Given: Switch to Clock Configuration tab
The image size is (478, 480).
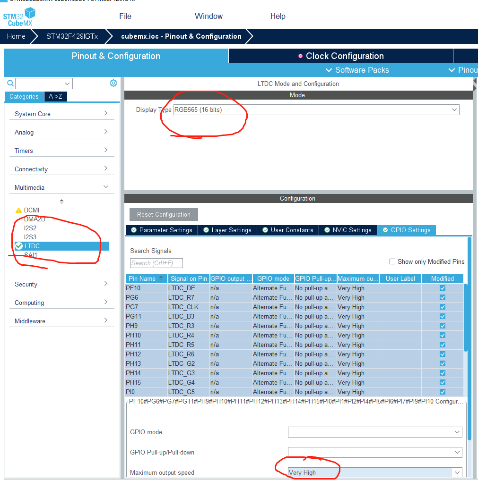Looking at the screenshot, I should [x=340, y=56].
